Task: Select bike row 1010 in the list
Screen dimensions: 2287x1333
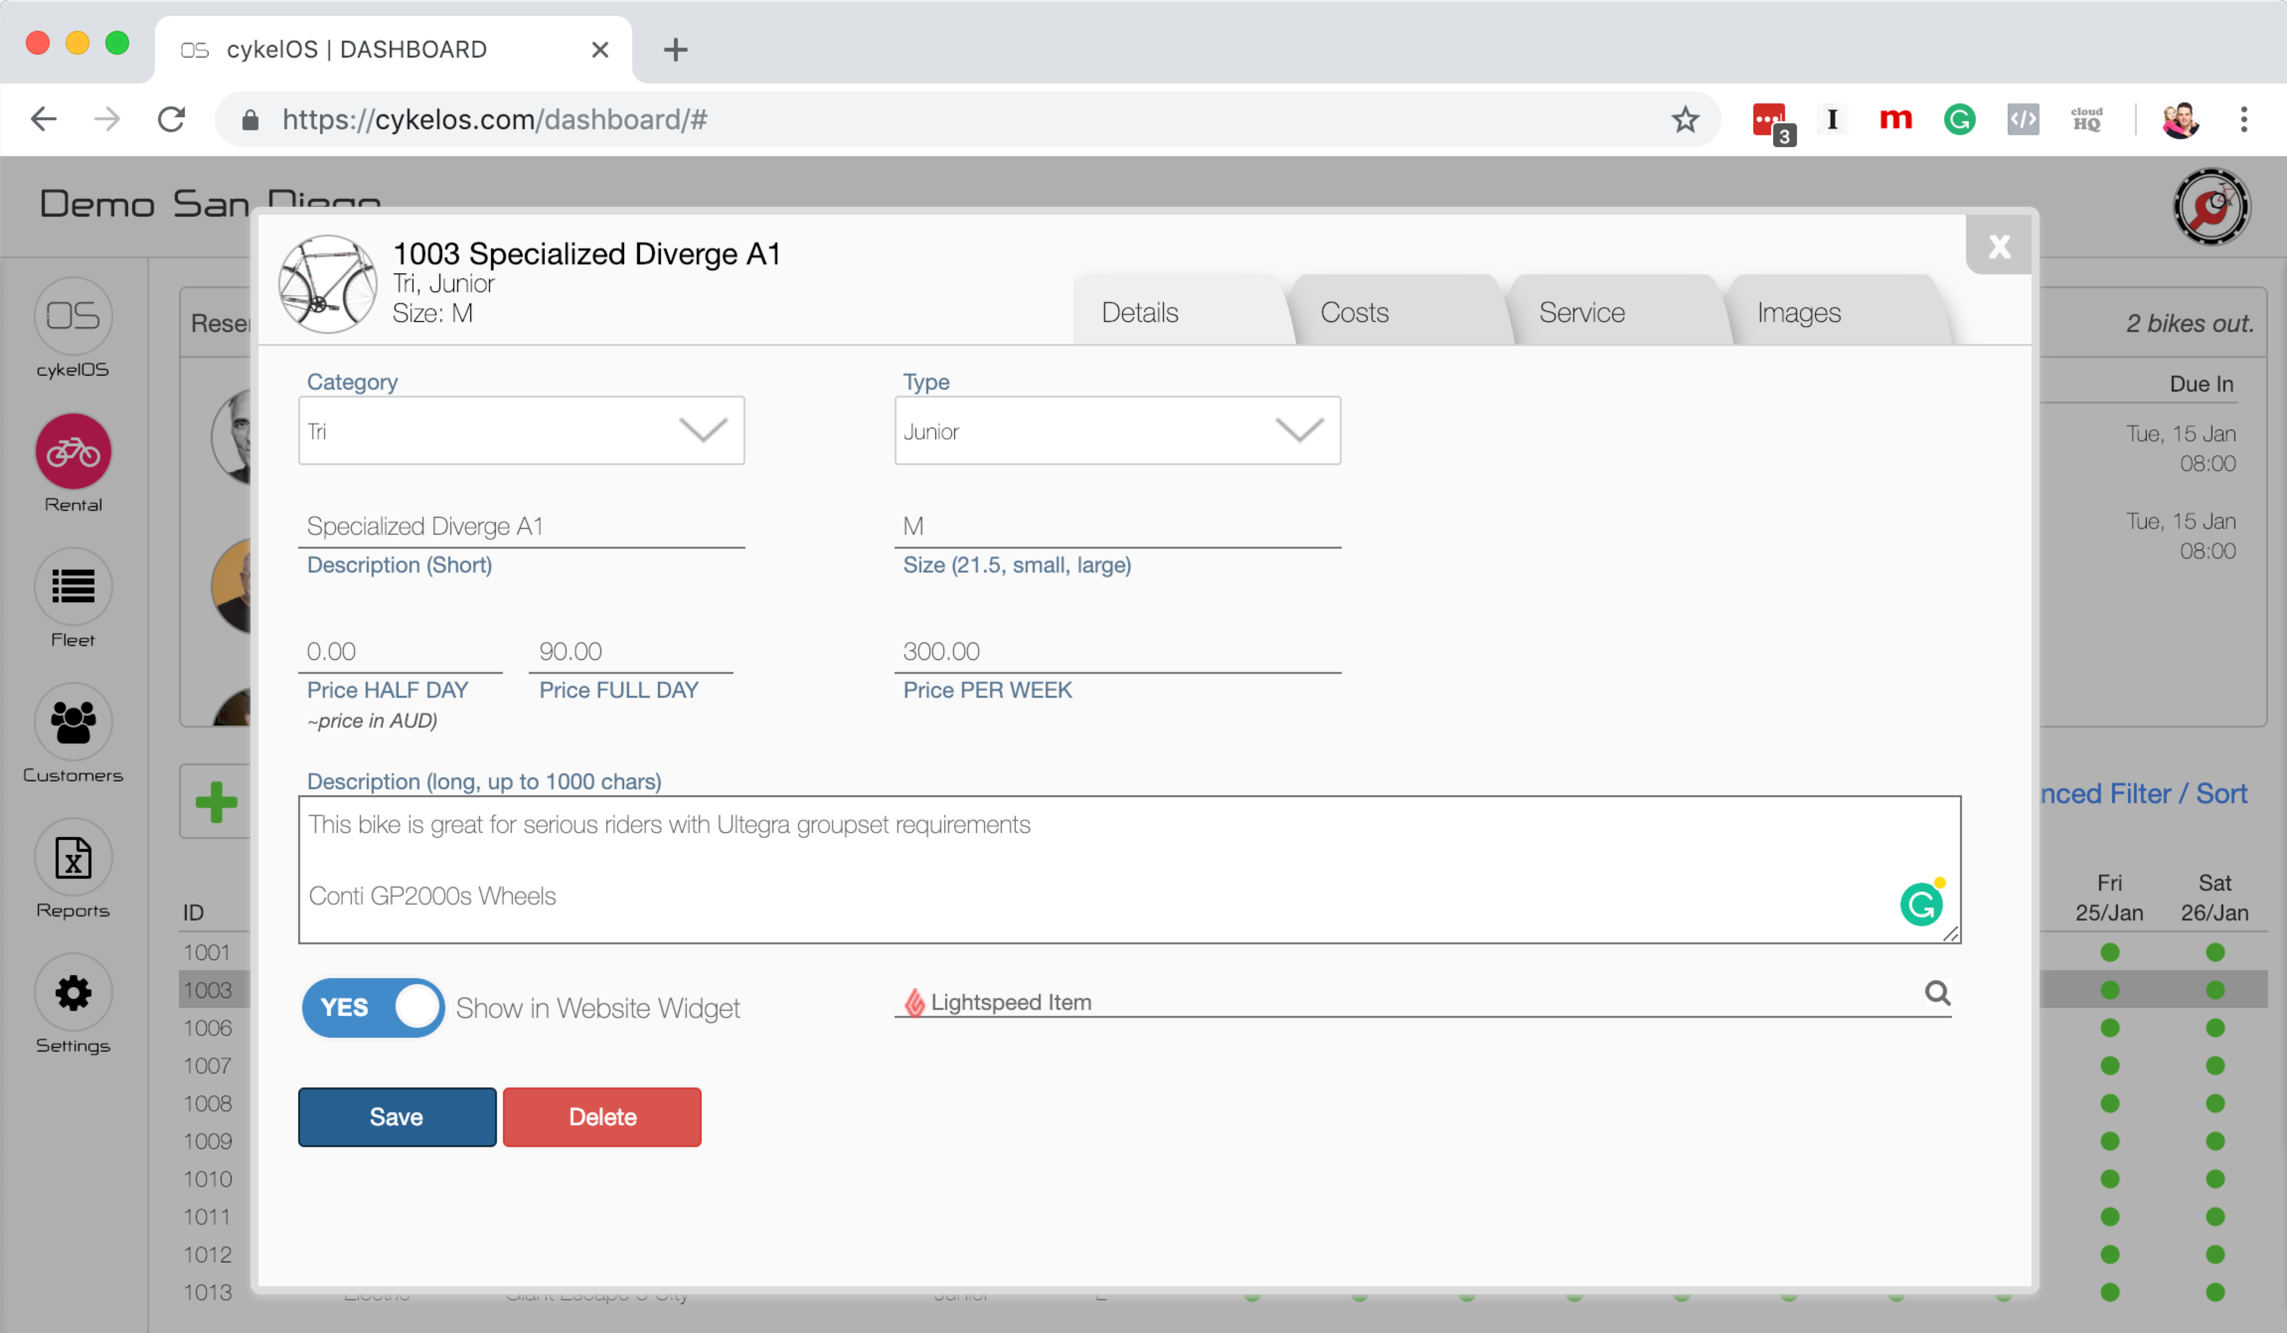Action: point(207,1179)
